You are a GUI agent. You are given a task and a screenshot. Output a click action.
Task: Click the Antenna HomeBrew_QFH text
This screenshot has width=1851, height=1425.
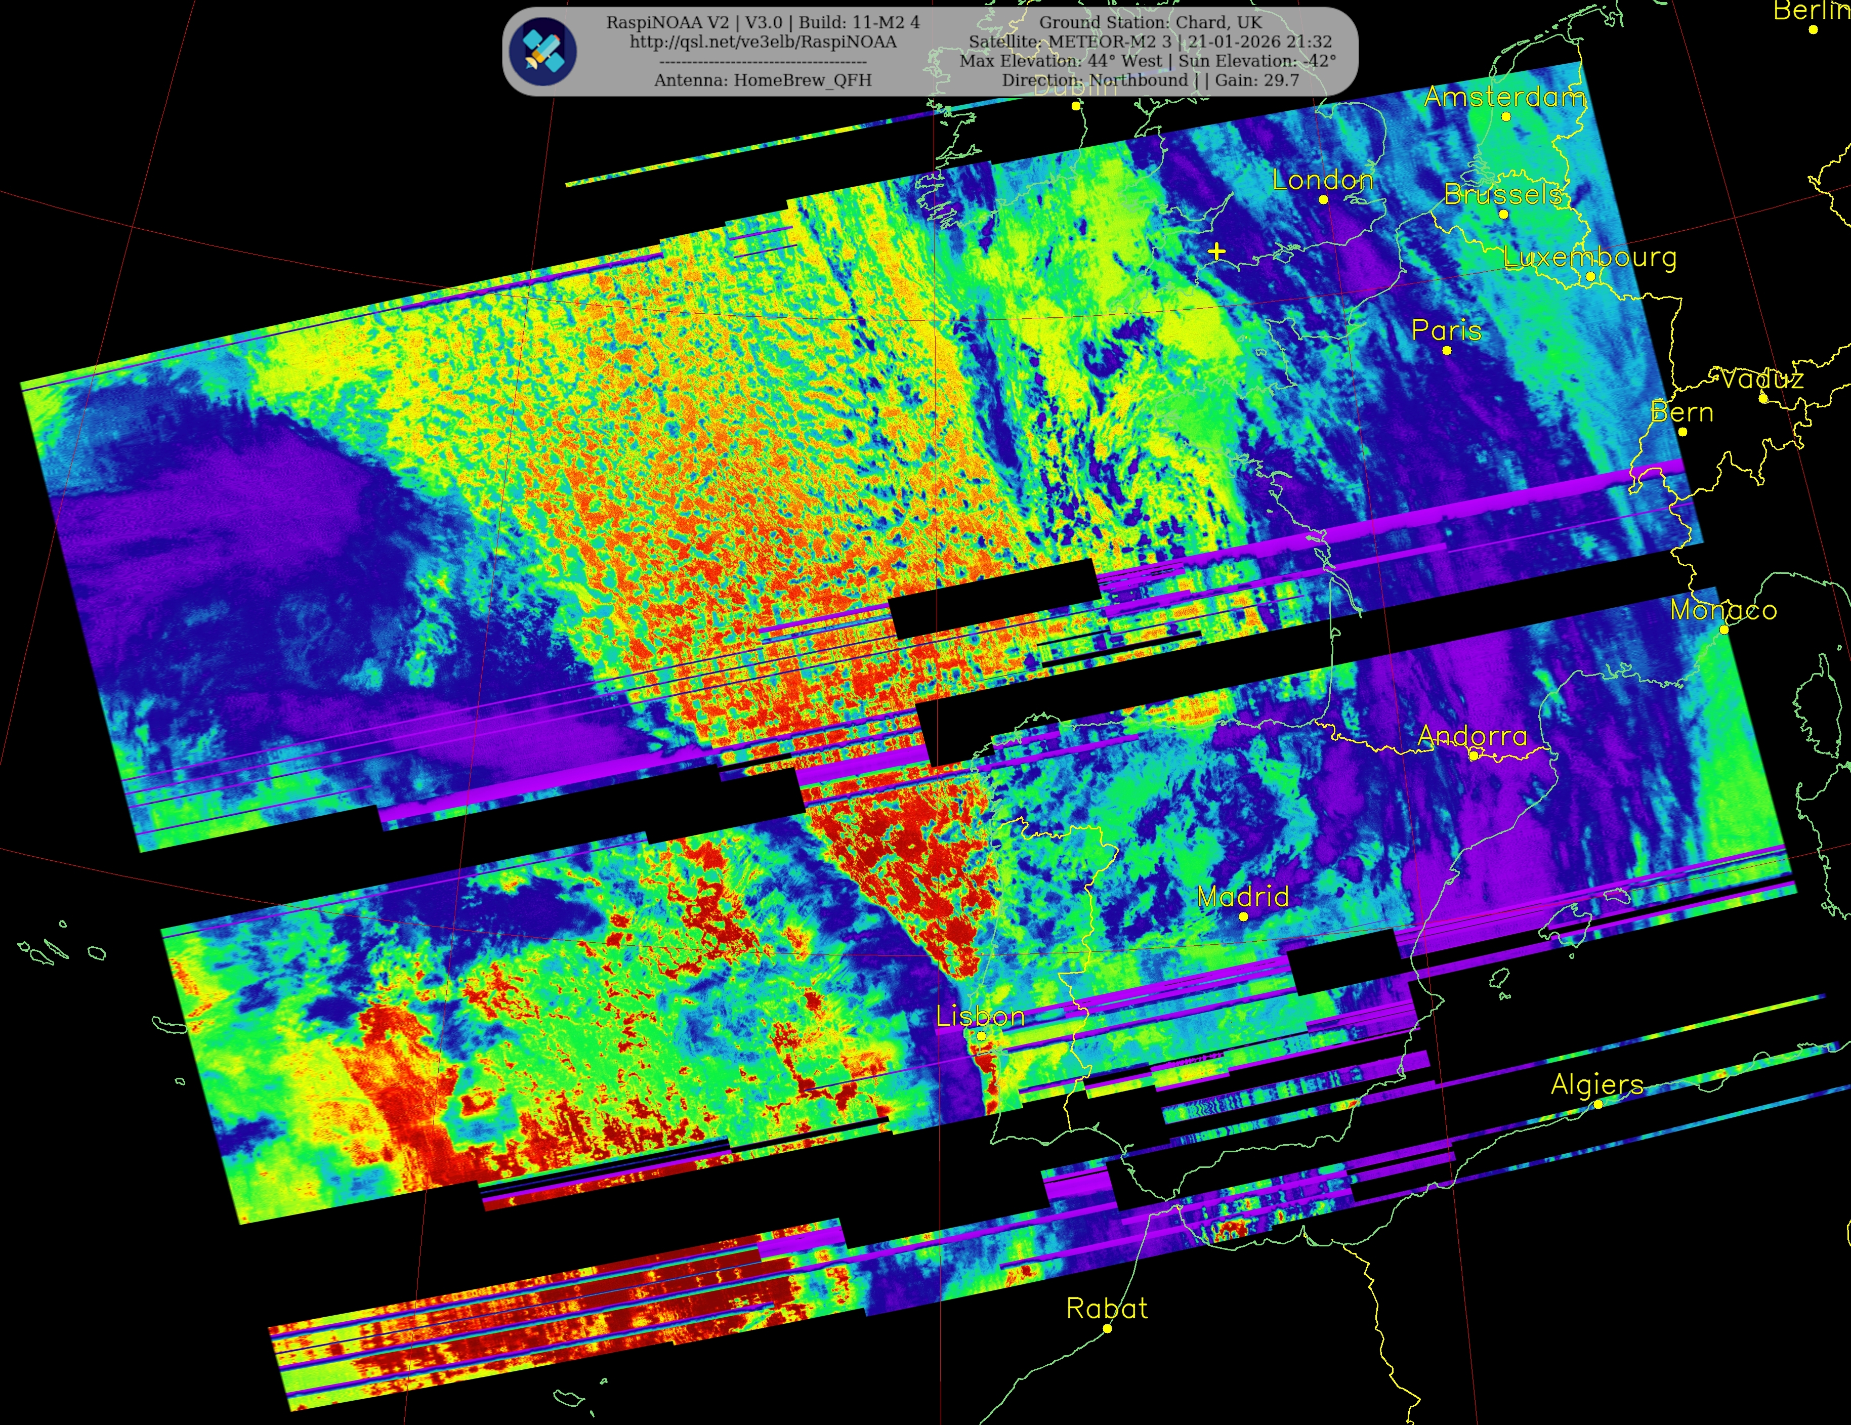coord(763,79)
